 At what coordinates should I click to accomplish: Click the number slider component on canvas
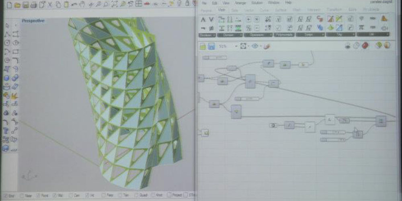point(333,132)
